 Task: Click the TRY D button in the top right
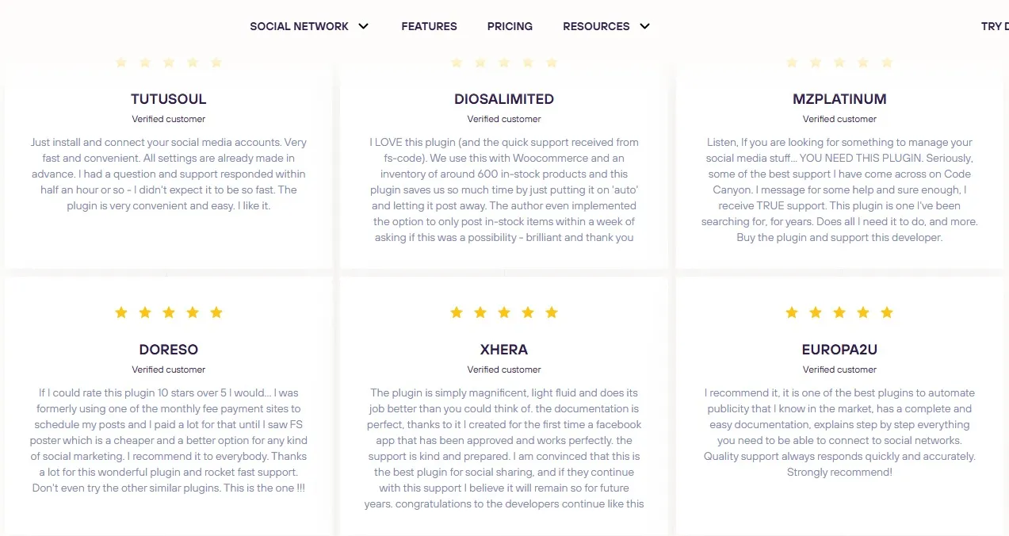tap(994, 26)
